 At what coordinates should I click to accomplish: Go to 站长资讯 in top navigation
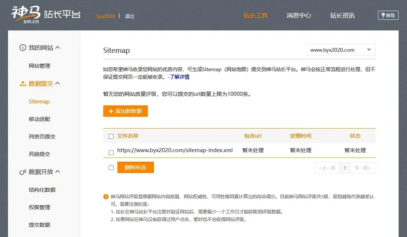point(342,16)
